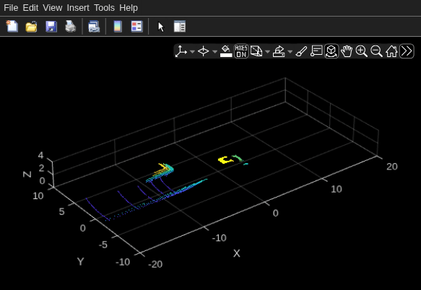This screenshot has width=421, height=290.
Task: Select the zoom in magnifier
Action: click(361, 51)
